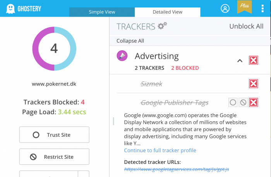
Task: Toggle Google Publisher Tags block checkbox
Action: coord(253,103)
